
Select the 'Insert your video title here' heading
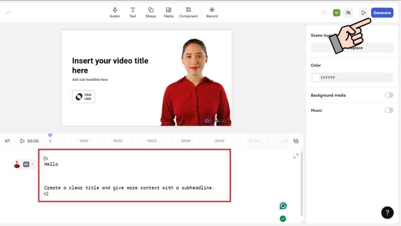[x=110, y=66]
